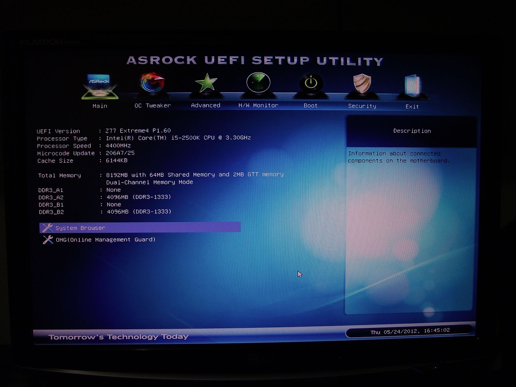This screenshot has height=387, width=516.
Task: Click the Cache Size label
Action: (55, 161)
